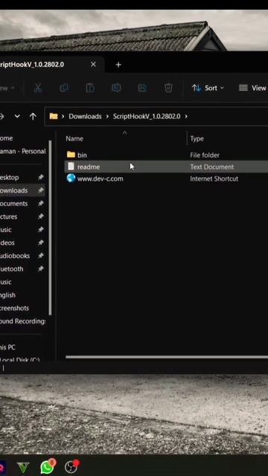Click the navigation pane vertical scrollbar
The height and width of the screenshot is (476, 268).
[x=50, y=228]
